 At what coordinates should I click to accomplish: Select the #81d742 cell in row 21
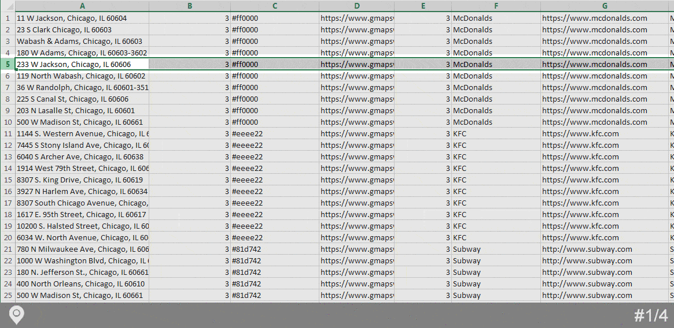pos(275,249)
